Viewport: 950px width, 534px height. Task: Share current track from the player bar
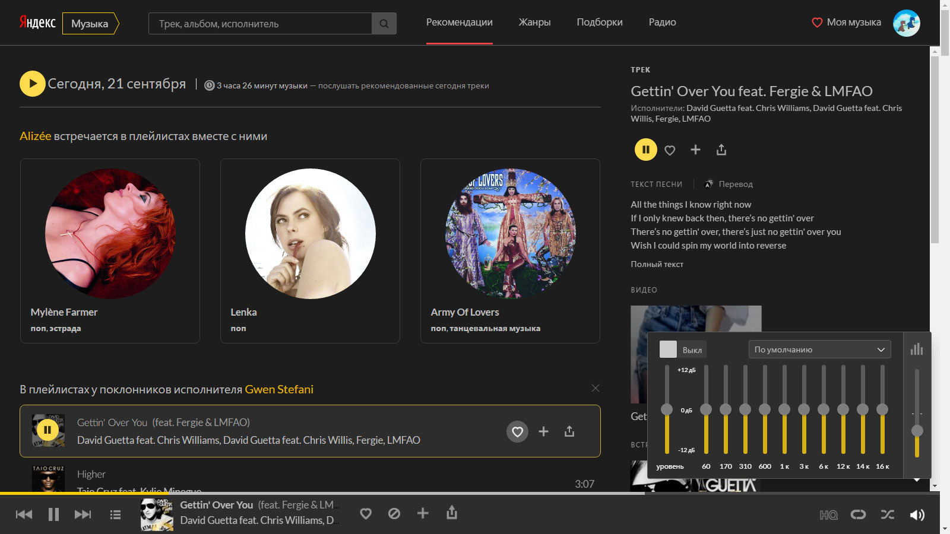pyautogui.click(x=452, y=512)
